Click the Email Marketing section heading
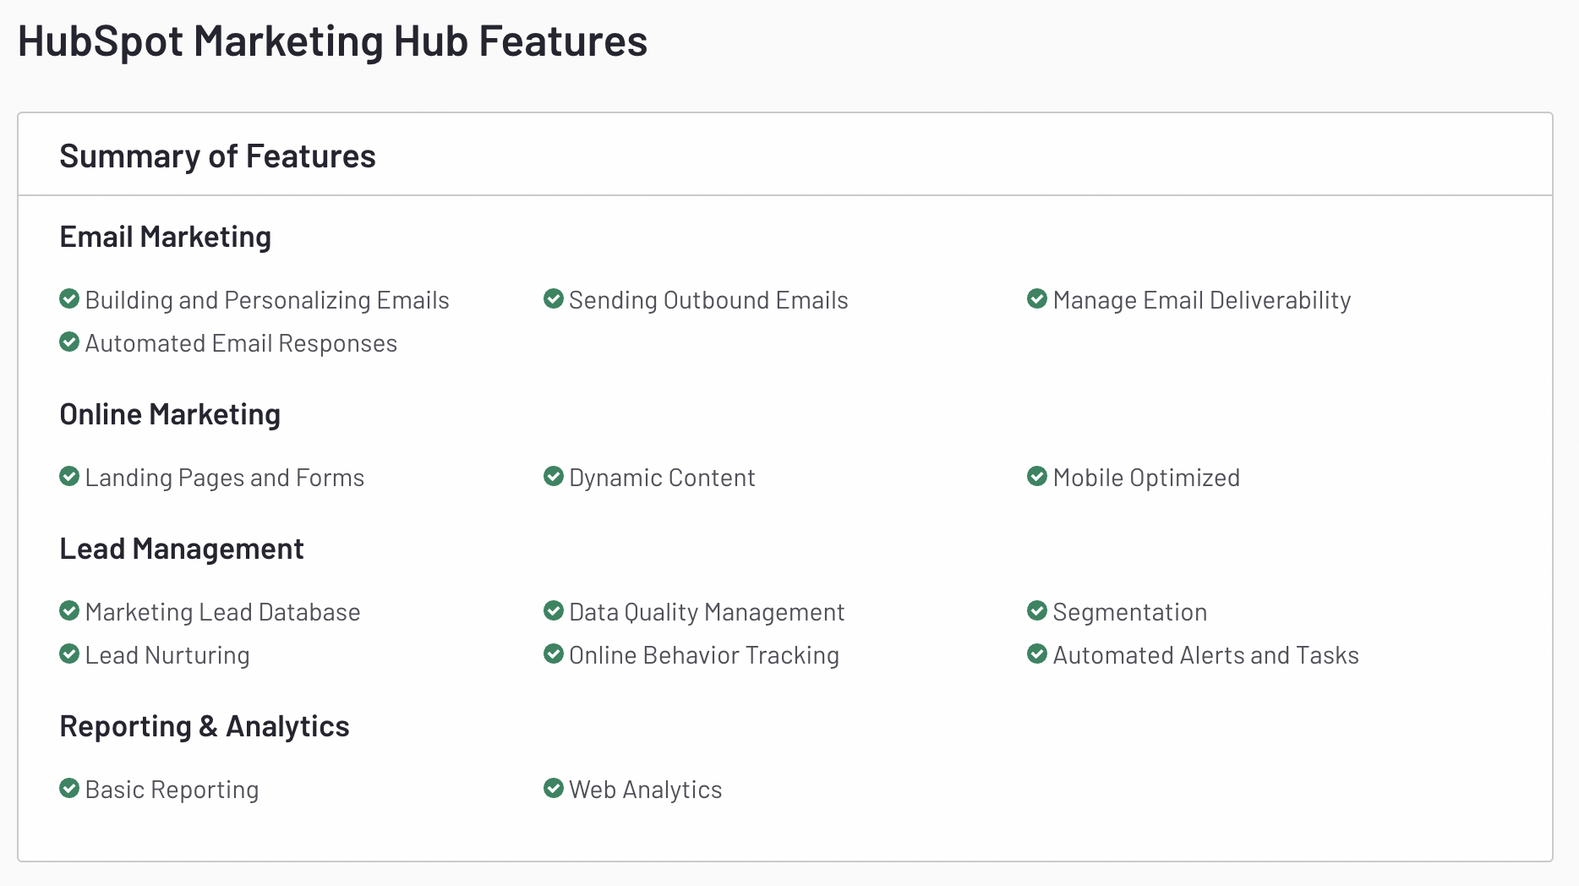Viewport: 1579px width, 886px height. pos(166,238)
